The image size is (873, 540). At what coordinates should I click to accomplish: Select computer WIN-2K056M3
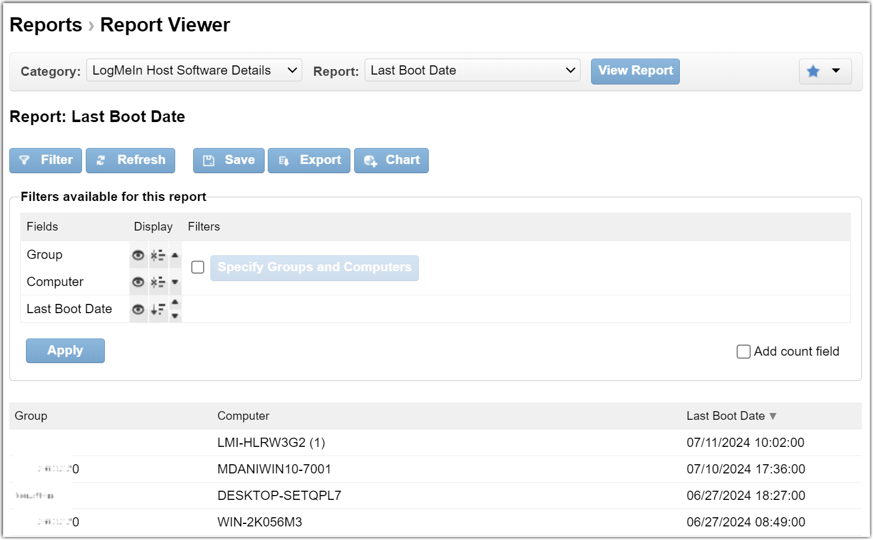pos(260,522)
